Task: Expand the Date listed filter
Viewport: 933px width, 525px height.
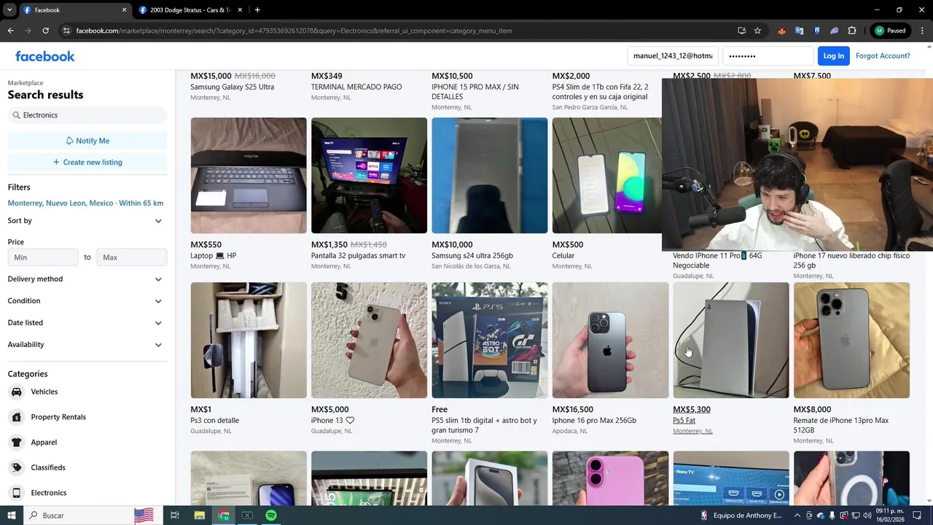Action: click(87, 323)
